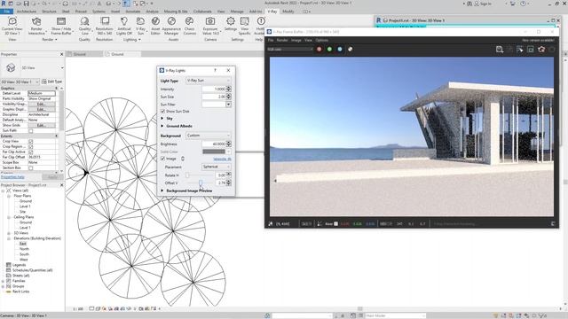Click the Intensity value field
The height and width of the screenshot is (319, 568).
click(x=214, y=89)
